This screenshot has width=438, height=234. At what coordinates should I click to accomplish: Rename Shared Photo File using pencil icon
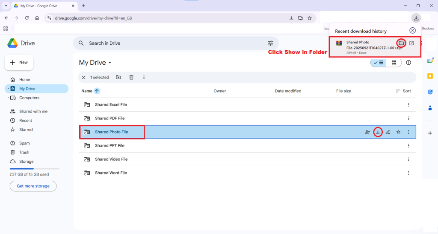click(x=388, y=132)
